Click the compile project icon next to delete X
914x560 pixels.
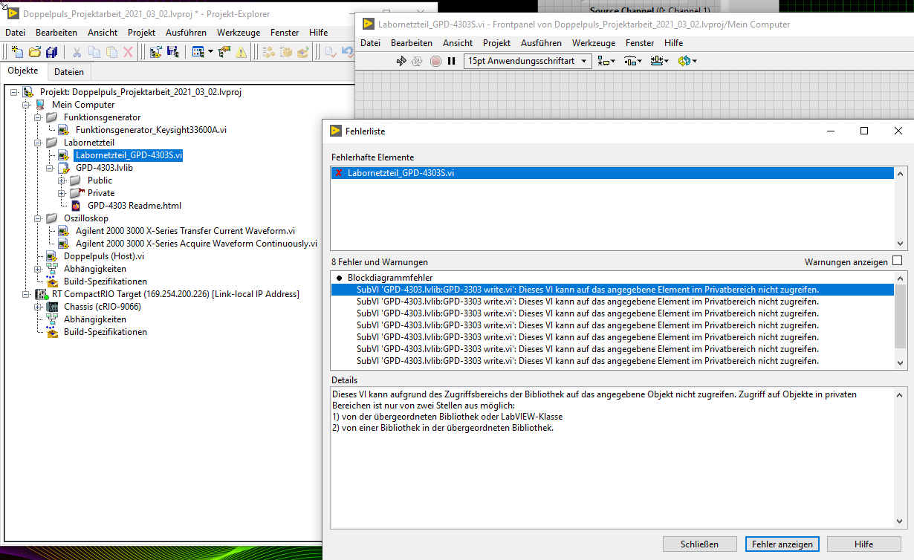click(x=155, y=52)
